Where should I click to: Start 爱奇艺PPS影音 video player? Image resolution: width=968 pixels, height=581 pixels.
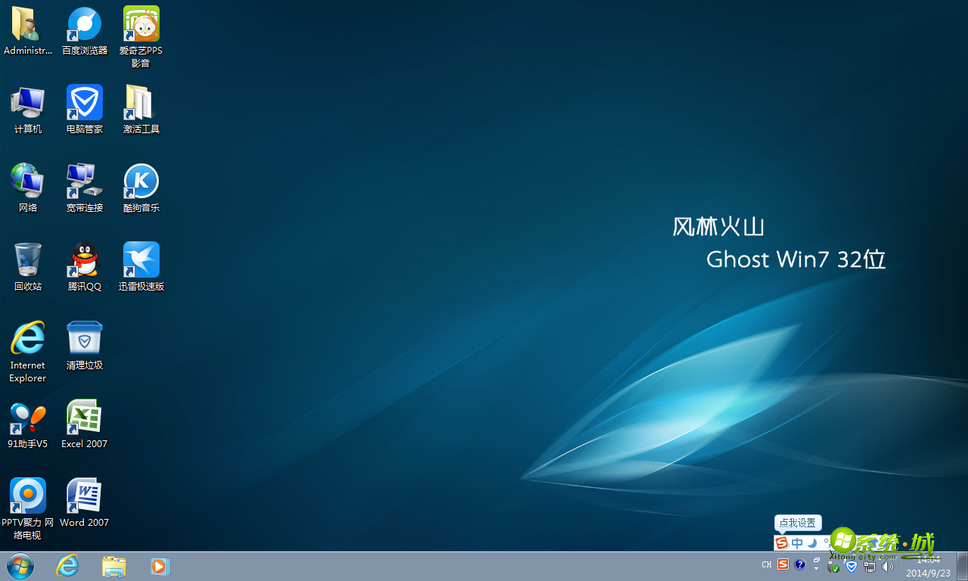tap(141, 24)
